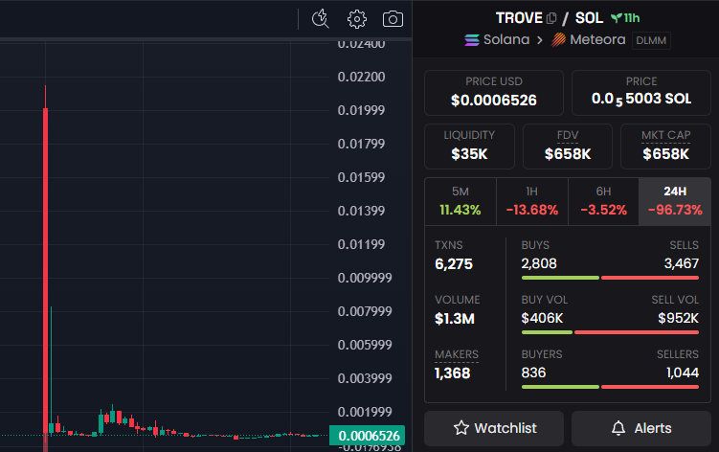
Task: Click the bell icon on Alerts
Action: pyautogui.click(x=618, y=428)
